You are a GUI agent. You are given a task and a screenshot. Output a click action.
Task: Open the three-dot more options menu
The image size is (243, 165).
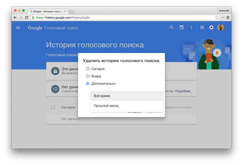[x=192, y=27]
